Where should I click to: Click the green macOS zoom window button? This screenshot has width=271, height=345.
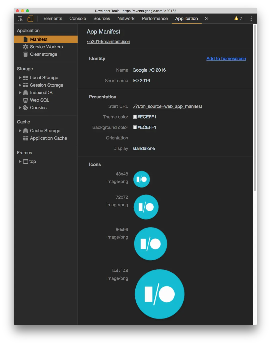28,11
